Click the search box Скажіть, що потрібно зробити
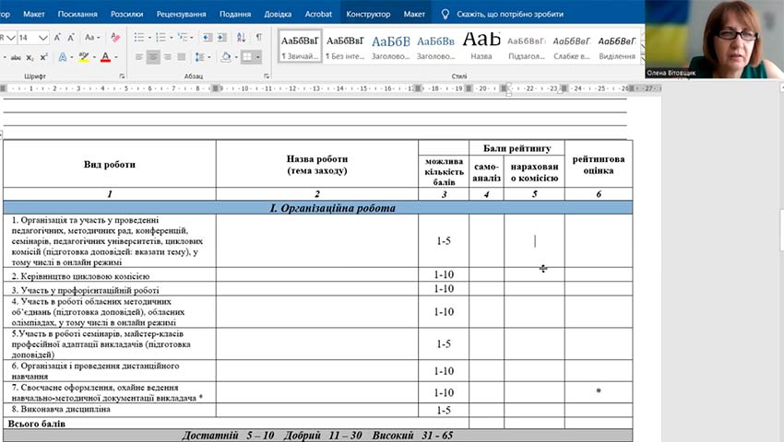Screen dimensions: 784x442 point(510,14)
